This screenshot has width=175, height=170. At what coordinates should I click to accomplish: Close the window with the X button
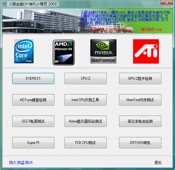pos(167,2)
